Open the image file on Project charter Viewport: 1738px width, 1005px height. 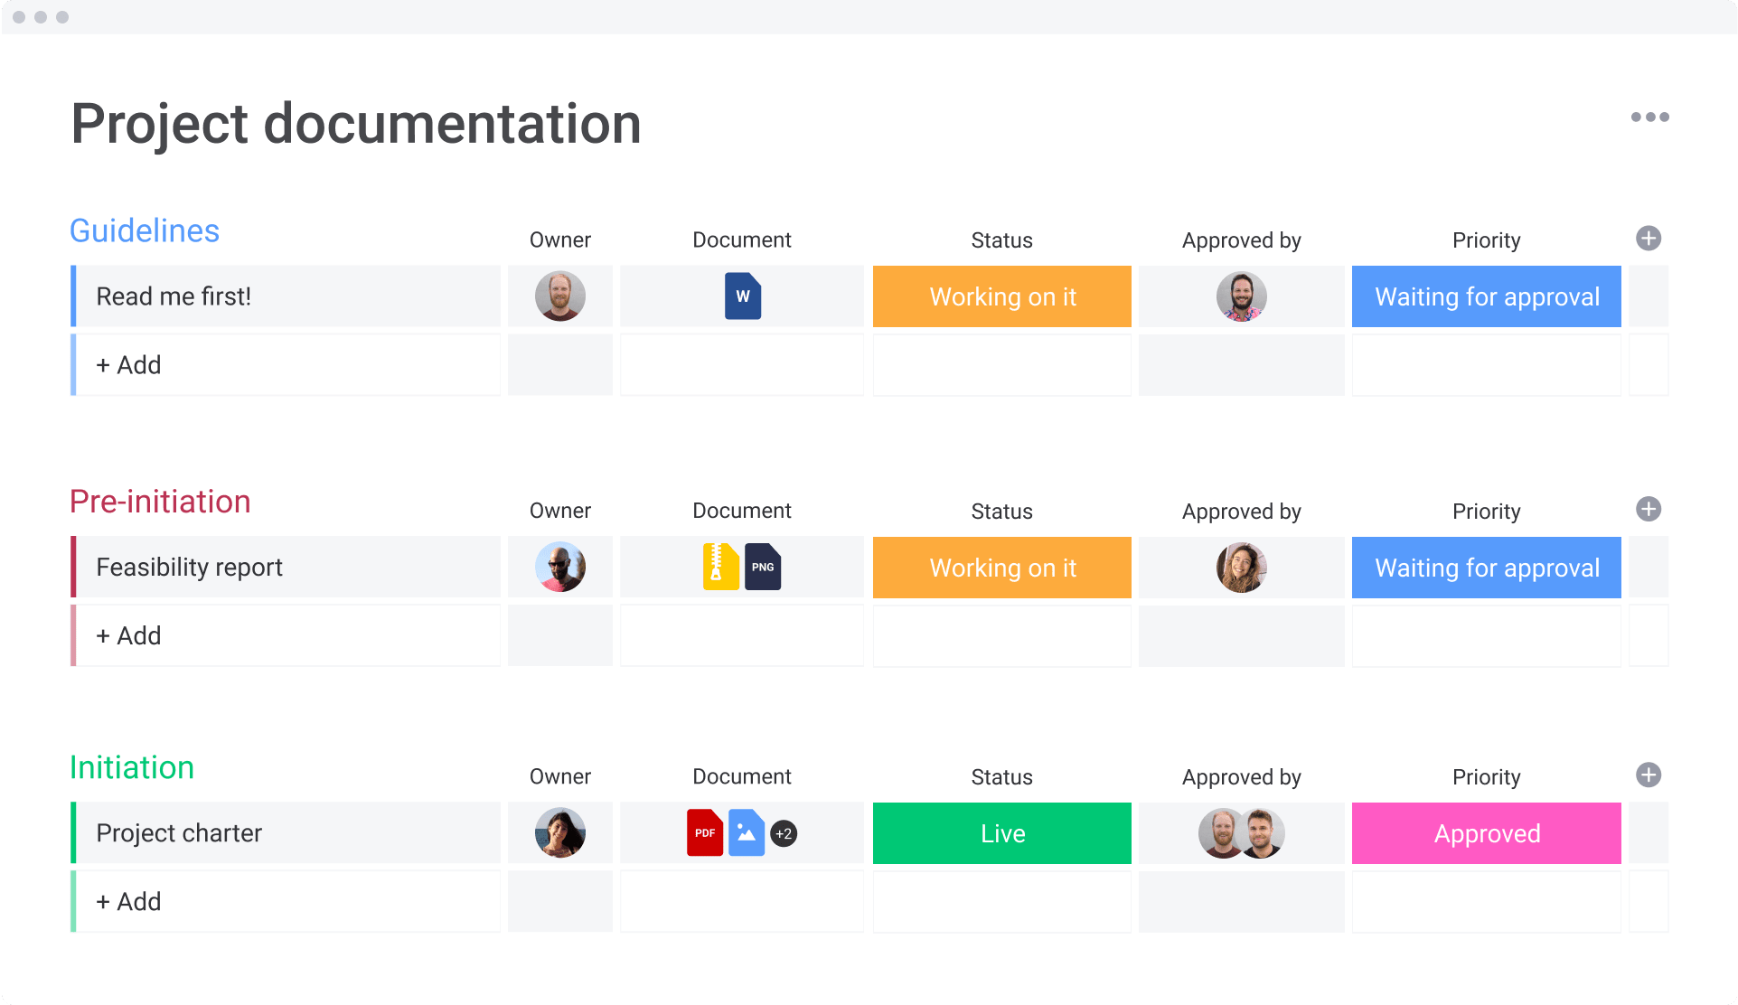coord(745,832)
